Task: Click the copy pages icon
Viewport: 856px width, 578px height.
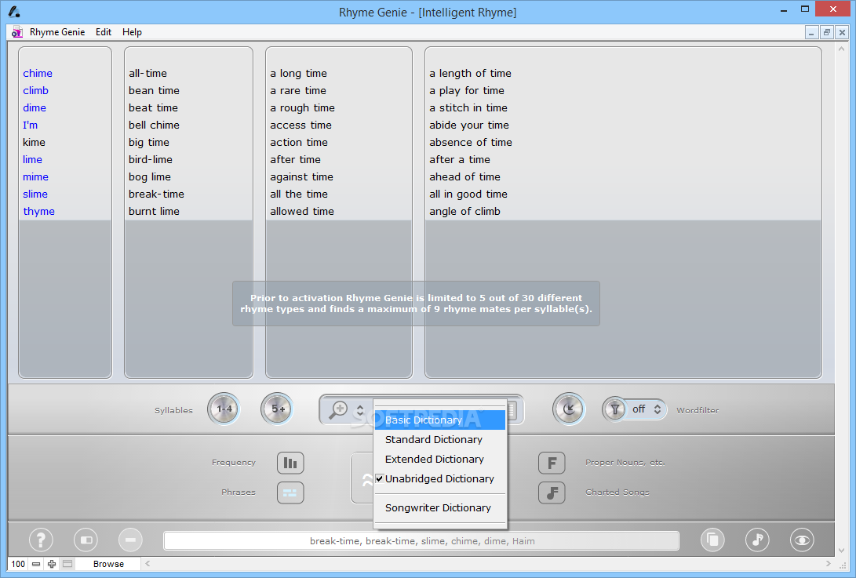Action: [712, 540]
